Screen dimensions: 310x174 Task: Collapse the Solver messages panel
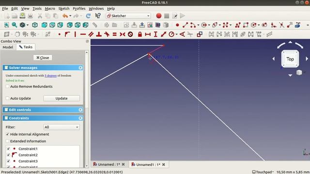coord(80,68)
